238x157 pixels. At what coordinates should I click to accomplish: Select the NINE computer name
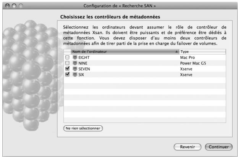tap(83, 63)
